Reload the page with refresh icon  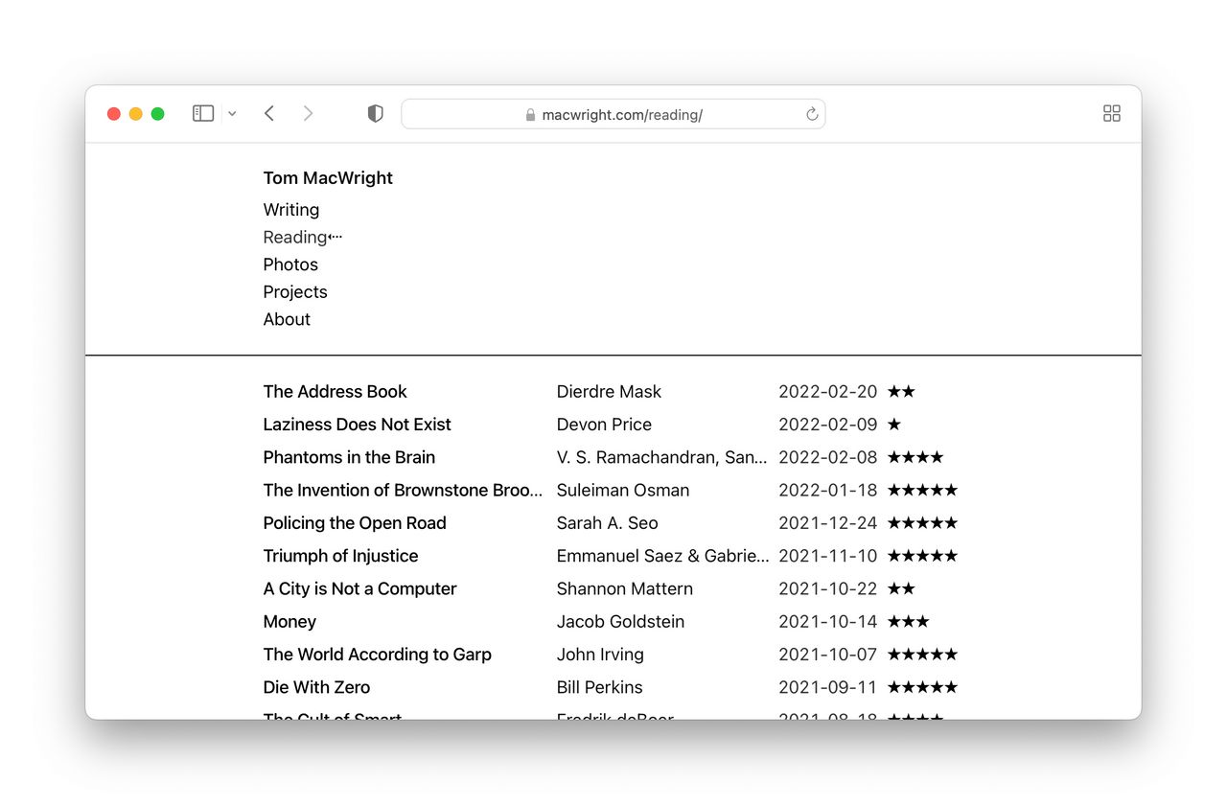[x=811, y=114]
